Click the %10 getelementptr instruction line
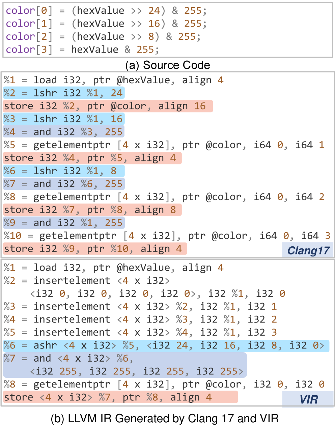This screenshot has width=336, height=429. [167, 236]
